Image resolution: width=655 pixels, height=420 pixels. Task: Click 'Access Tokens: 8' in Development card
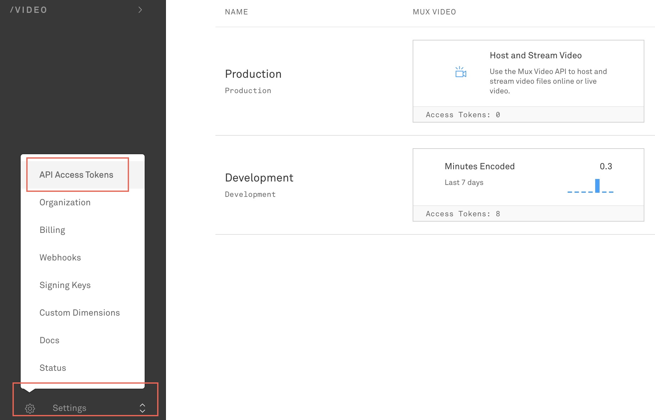point(463,214)
